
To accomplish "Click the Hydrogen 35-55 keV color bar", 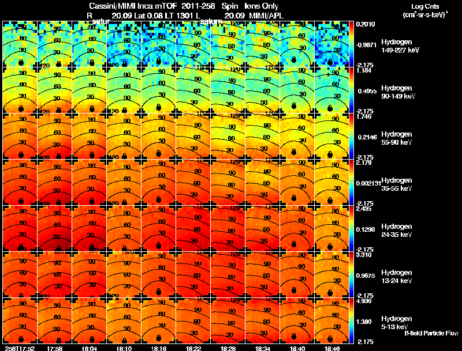I will pos(352,183).
